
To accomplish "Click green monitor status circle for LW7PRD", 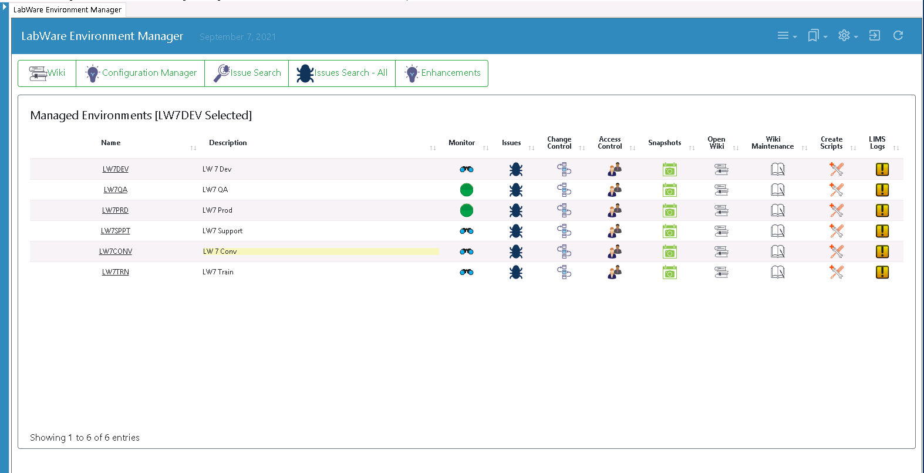I will [467, 210].
